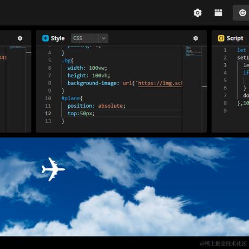Click on the 'position: absolute;' line

point(96,106)
